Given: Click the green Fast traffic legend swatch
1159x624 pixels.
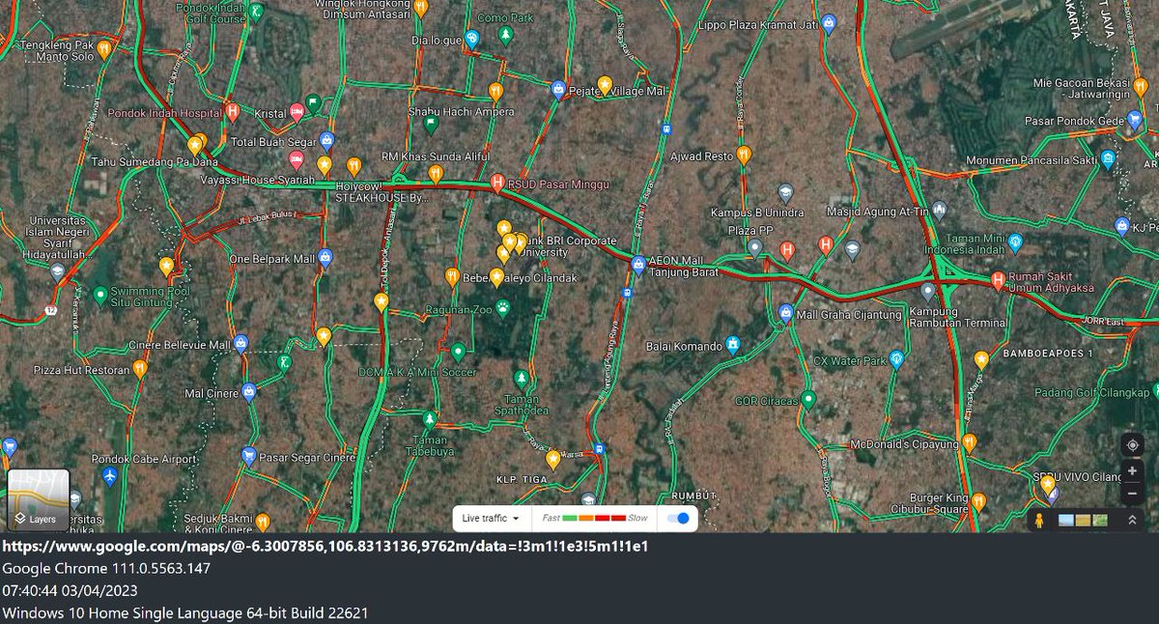Looking at the screenshot, I should click(568, 519).
